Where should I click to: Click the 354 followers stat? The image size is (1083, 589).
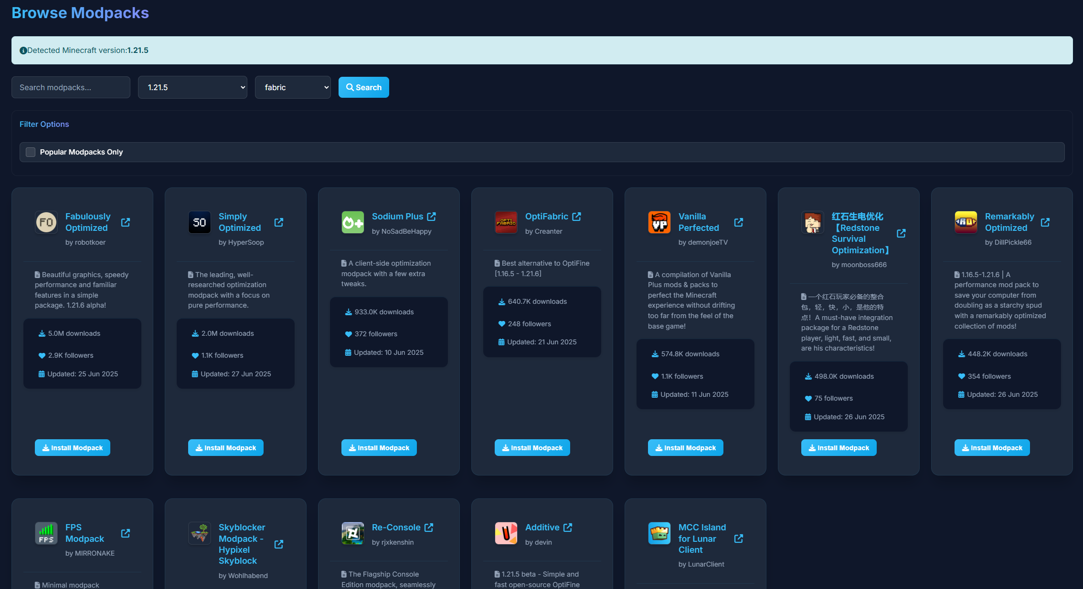[x=985, y=376]
